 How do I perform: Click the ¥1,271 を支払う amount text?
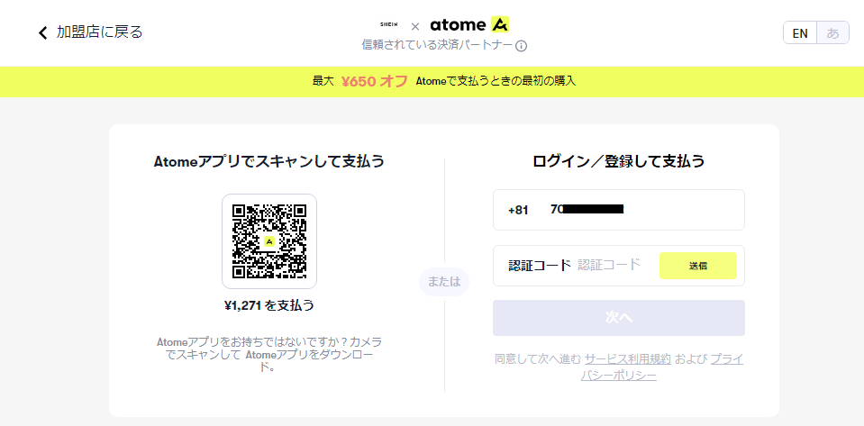click(269, 305)
